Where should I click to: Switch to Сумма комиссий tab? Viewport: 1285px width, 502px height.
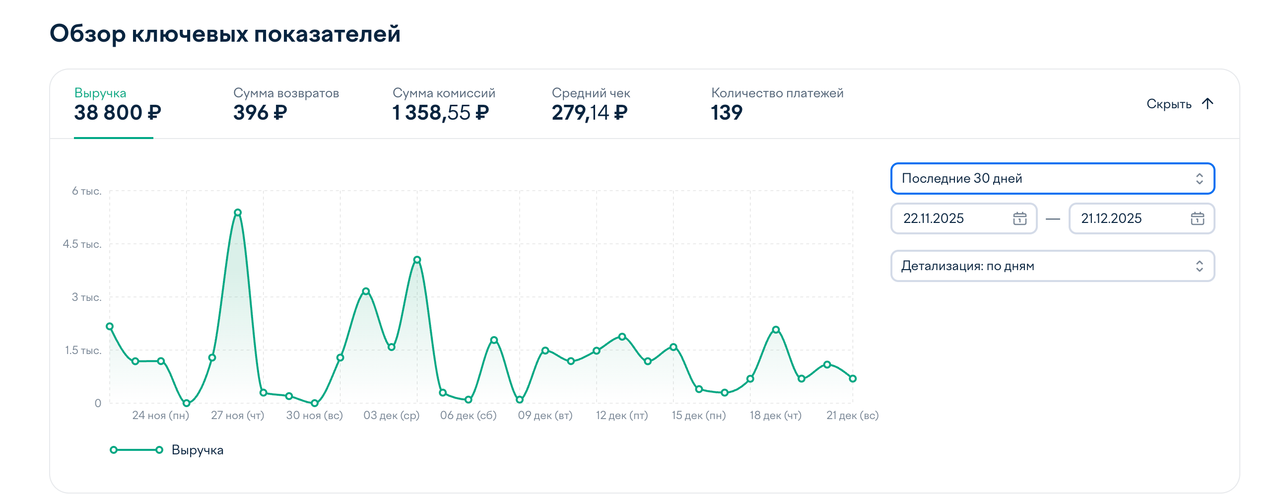tap(443, 105)
